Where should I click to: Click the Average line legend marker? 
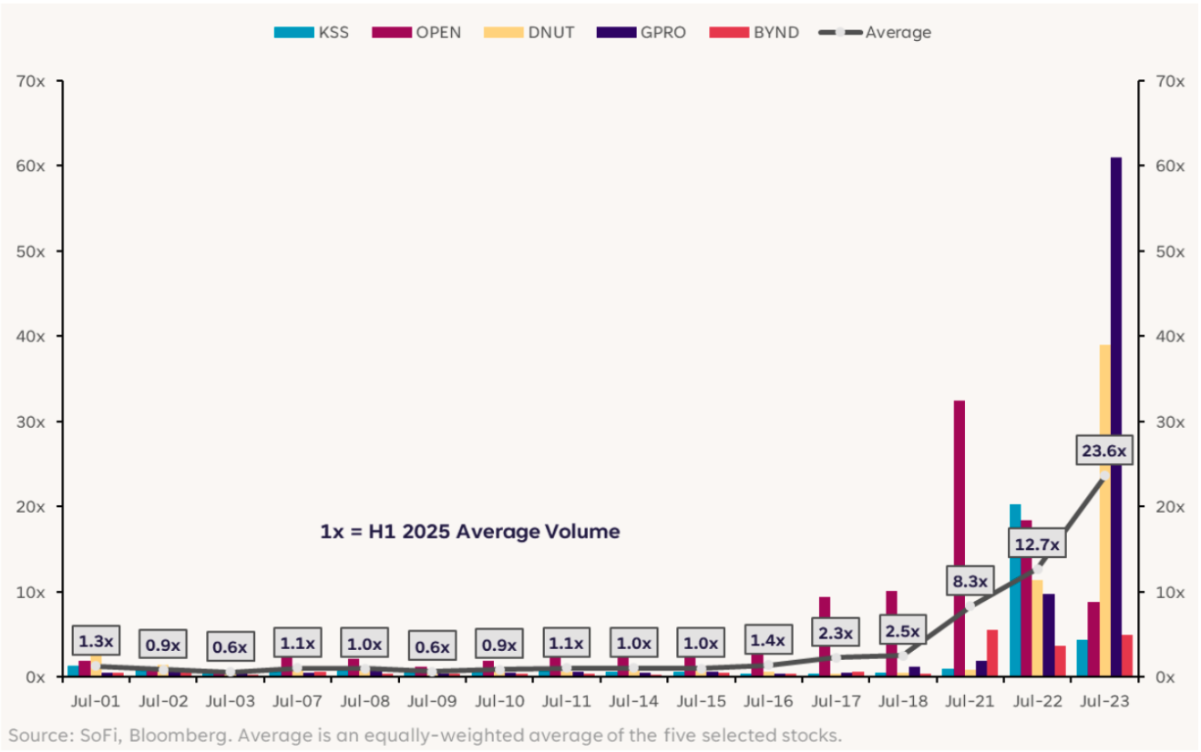click(841, 33)
